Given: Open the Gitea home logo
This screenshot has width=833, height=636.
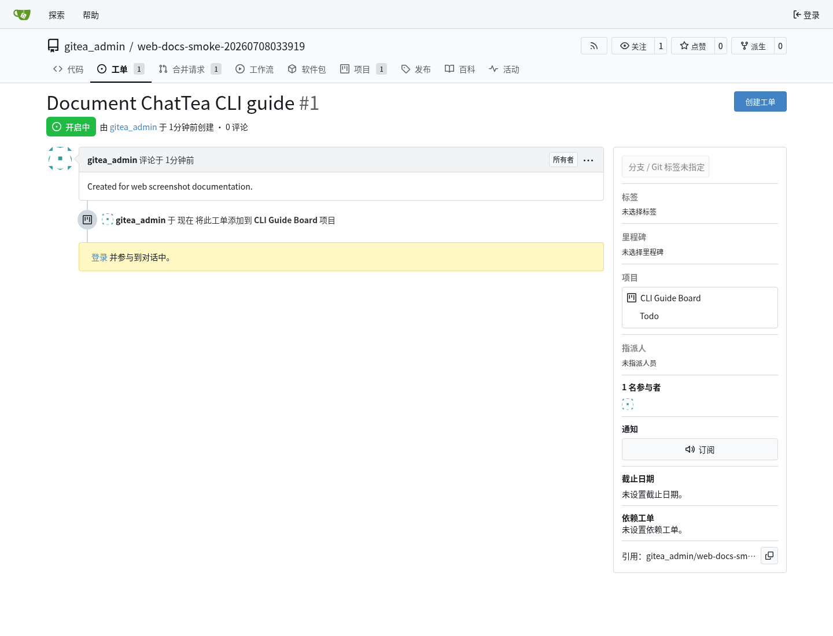Looking at the screenshot, I should coord(22,14).
